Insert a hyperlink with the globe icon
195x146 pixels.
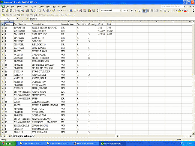pos(71,11)
